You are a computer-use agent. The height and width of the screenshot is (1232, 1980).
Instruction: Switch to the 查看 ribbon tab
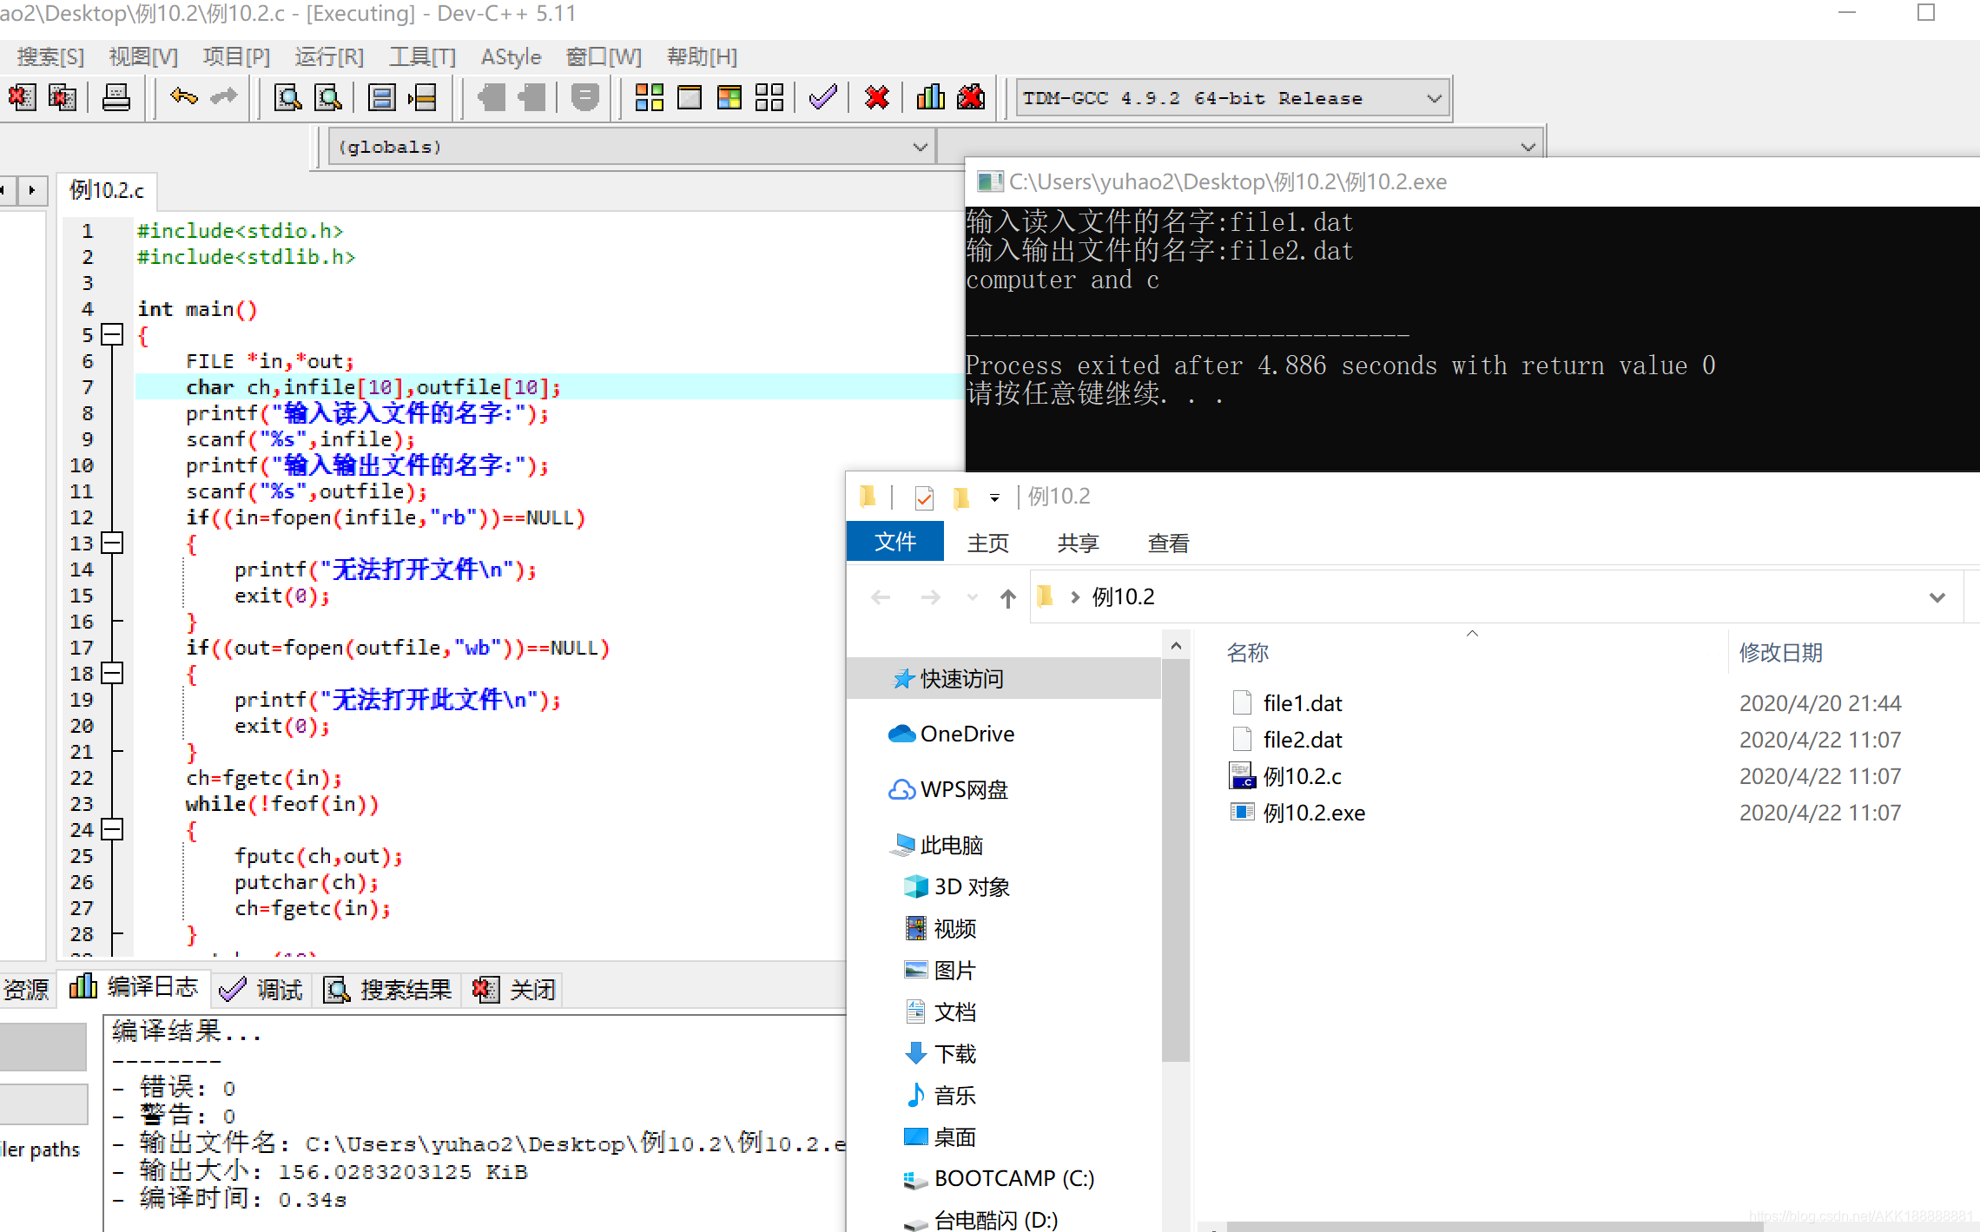click(x=1168, y=544)
